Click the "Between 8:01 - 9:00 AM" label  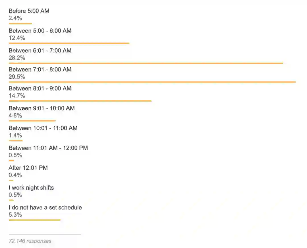point(40,89)
